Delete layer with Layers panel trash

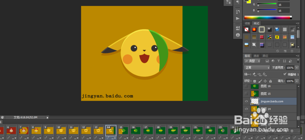point(292,131)
